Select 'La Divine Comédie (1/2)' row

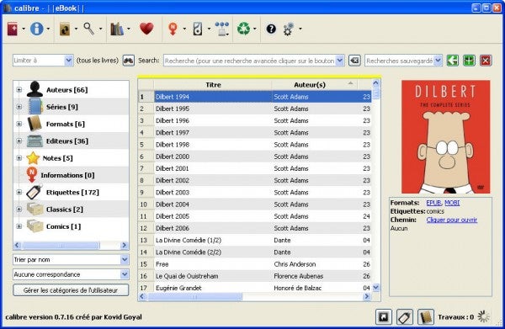(x=254, y=240)
